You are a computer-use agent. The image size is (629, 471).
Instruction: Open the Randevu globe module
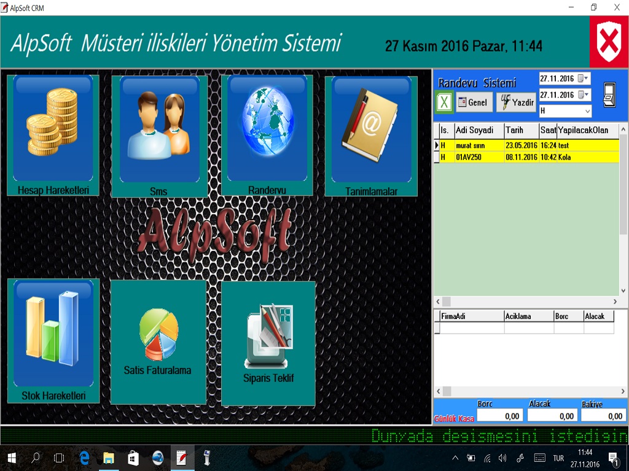267,135
